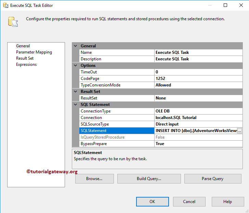The image size is (249, 213).
Task: Open Help for the task editor
Action: [228, 202]
